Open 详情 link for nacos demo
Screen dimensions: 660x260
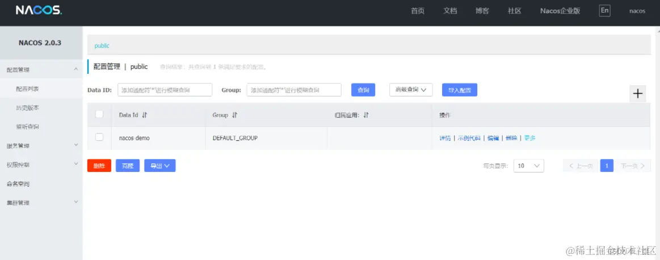(x=445, y=138)
